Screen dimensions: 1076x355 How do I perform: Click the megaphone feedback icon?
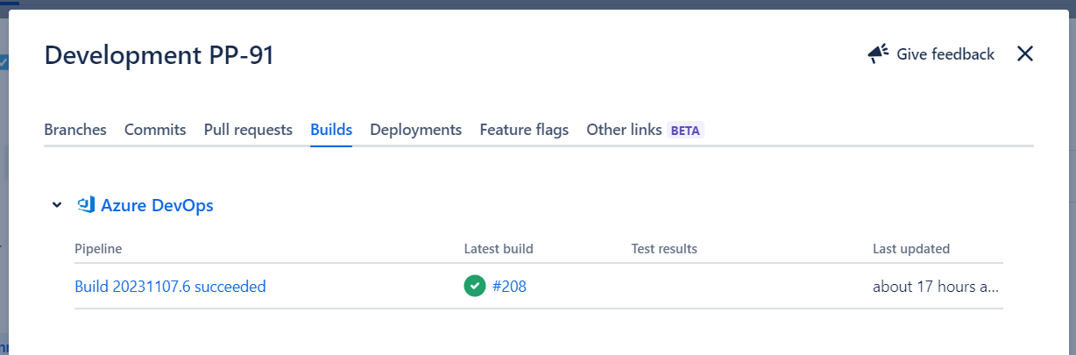tap(878, 54)
